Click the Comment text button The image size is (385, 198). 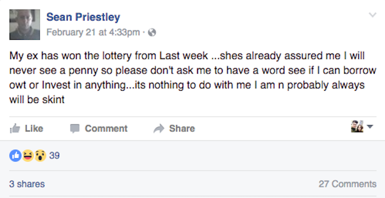pos(106,128)
